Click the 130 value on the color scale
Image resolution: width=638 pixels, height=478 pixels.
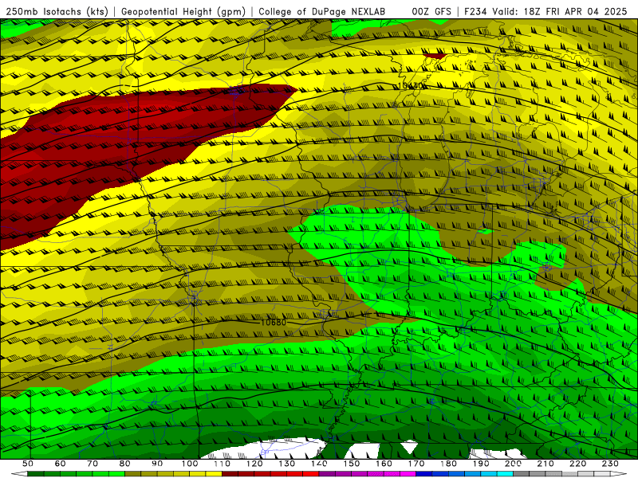(287, 464)
